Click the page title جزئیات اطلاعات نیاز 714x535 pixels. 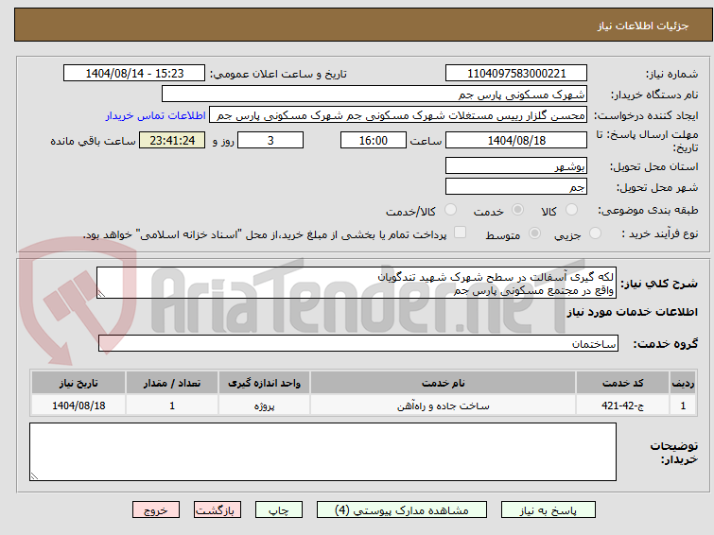pyautogui.click(x=643, y=26)
